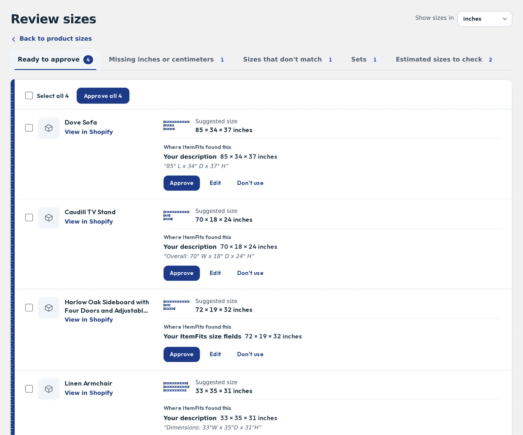Click the back chevron next to product sizes

14,39
